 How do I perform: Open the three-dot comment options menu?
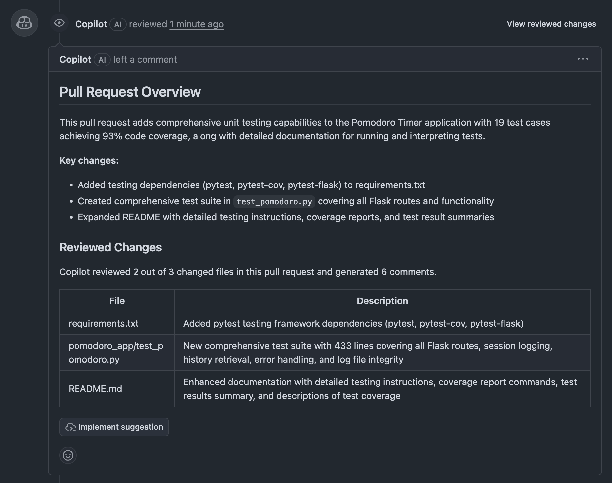click(x=583, y=59)
